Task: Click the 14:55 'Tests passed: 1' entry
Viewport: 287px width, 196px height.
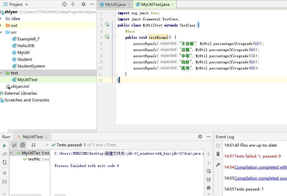Action: coord(249,189)
